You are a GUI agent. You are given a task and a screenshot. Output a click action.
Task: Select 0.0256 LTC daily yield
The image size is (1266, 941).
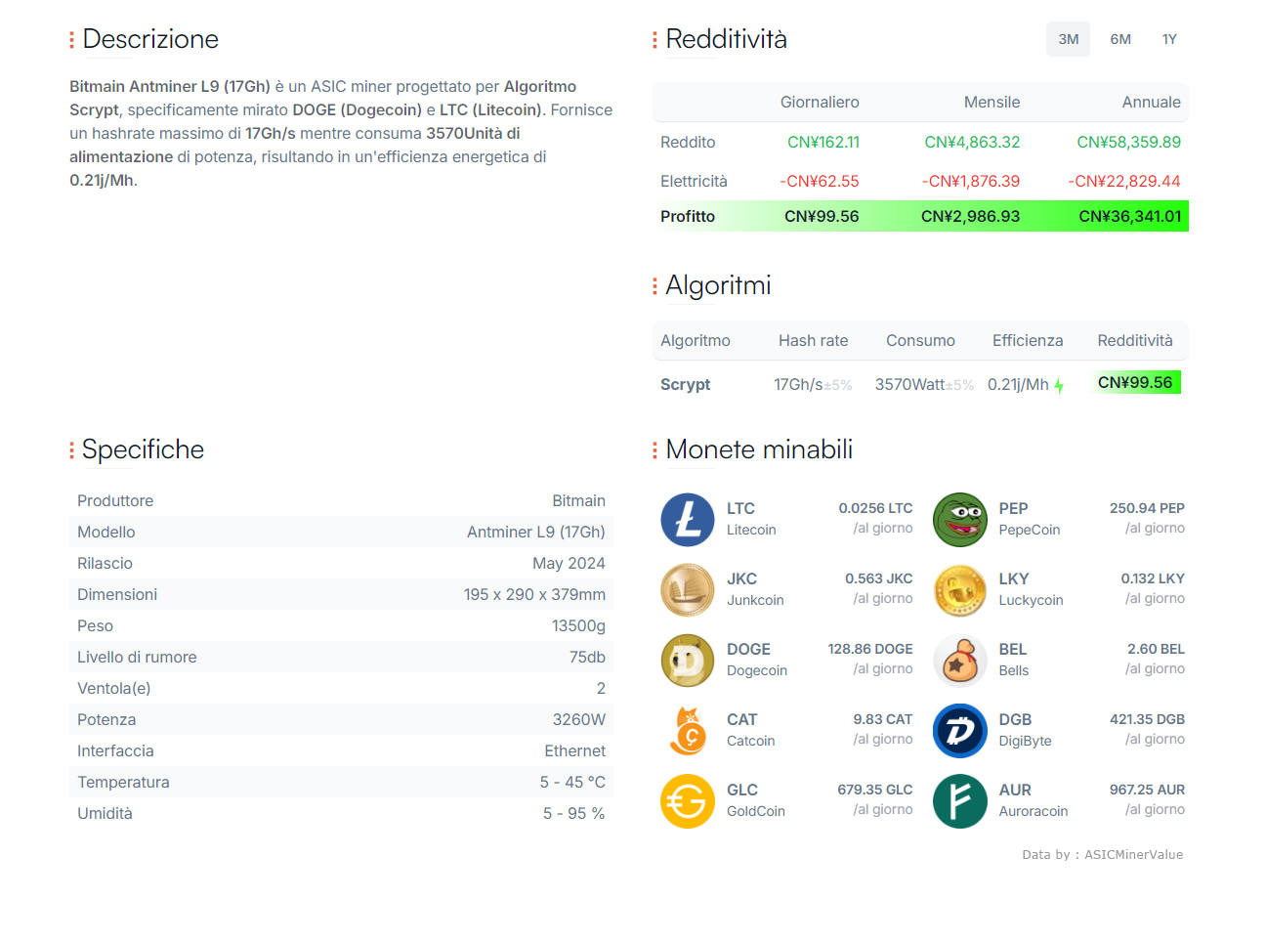pyautogui.click(x=875, y=508)
